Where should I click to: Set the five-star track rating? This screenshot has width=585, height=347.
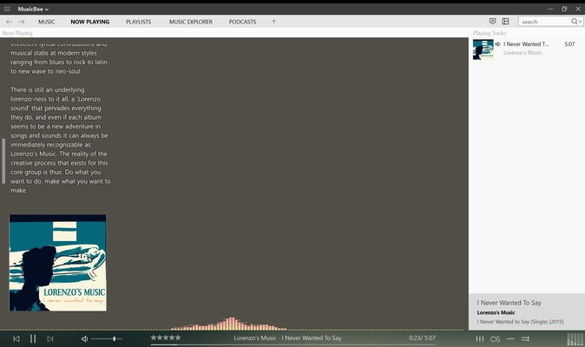(x=166, y=337)
